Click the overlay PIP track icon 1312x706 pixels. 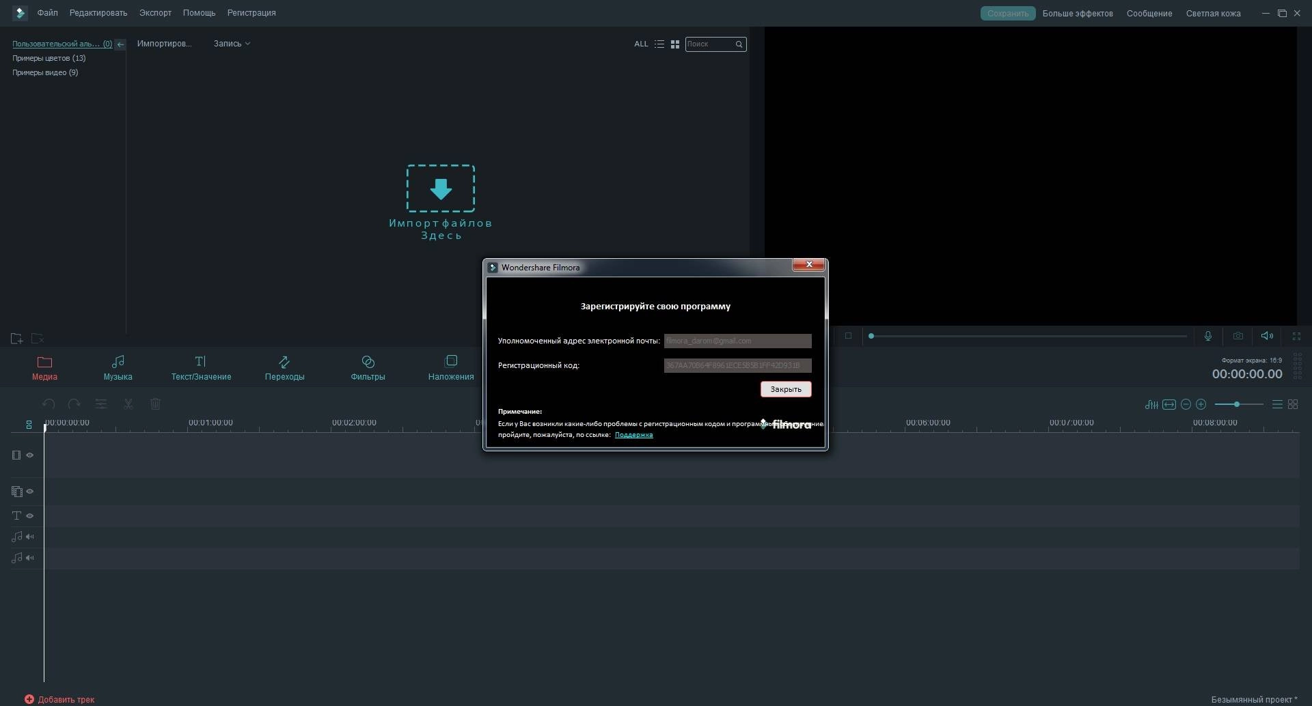point(17,492)
